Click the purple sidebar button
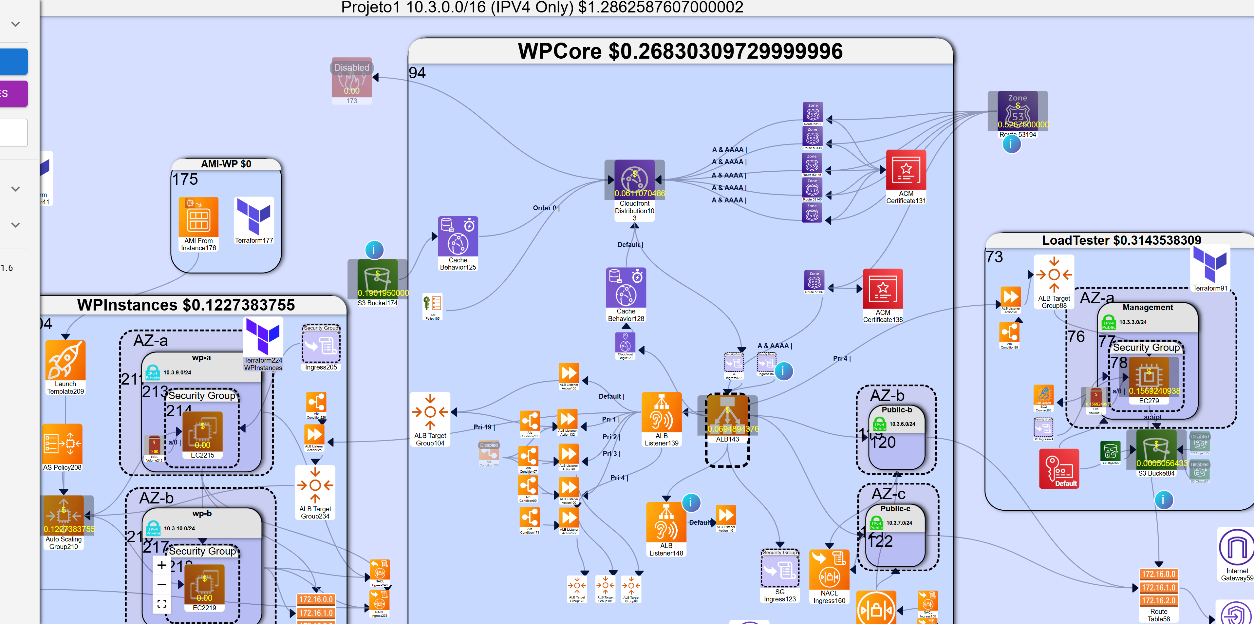 (x=14, y=93)
